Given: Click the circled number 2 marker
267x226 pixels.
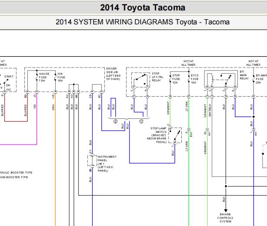Looking at the screenshot, I should tap(115, 121).
